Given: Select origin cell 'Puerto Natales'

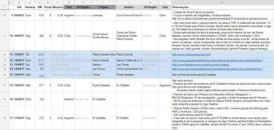Looking at the screenshot, I should pyautogui.click(x=104, y=85).
